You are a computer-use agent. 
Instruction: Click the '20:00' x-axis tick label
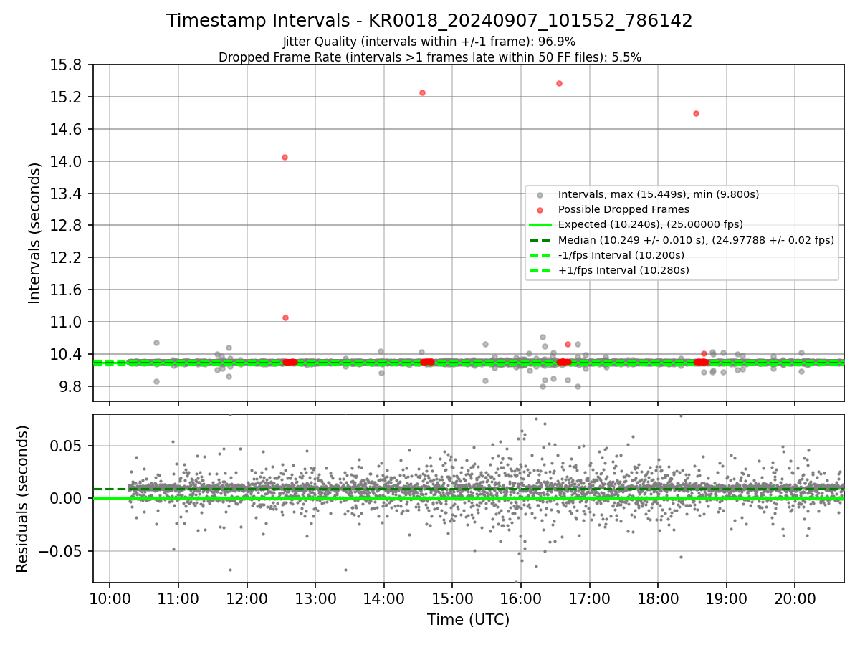795,598
